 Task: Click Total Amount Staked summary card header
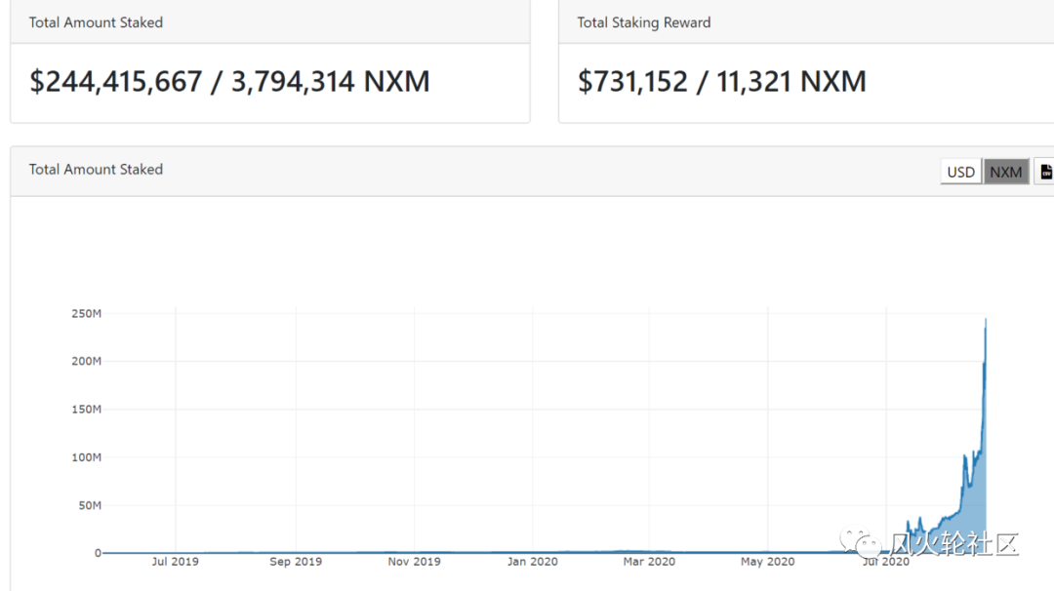click(x=96, y=22)
